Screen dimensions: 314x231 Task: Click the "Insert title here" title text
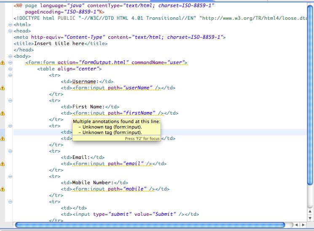[59, 43]
